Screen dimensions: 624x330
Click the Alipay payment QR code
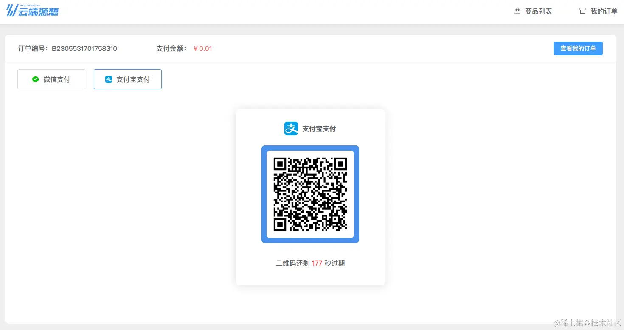(x=310, y=194)
